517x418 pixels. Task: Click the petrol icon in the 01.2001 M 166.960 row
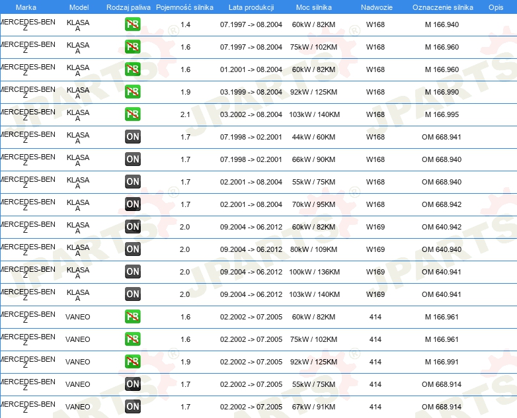coord(132,69)
